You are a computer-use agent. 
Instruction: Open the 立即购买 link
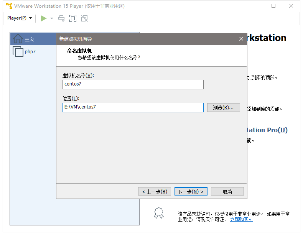241,219
